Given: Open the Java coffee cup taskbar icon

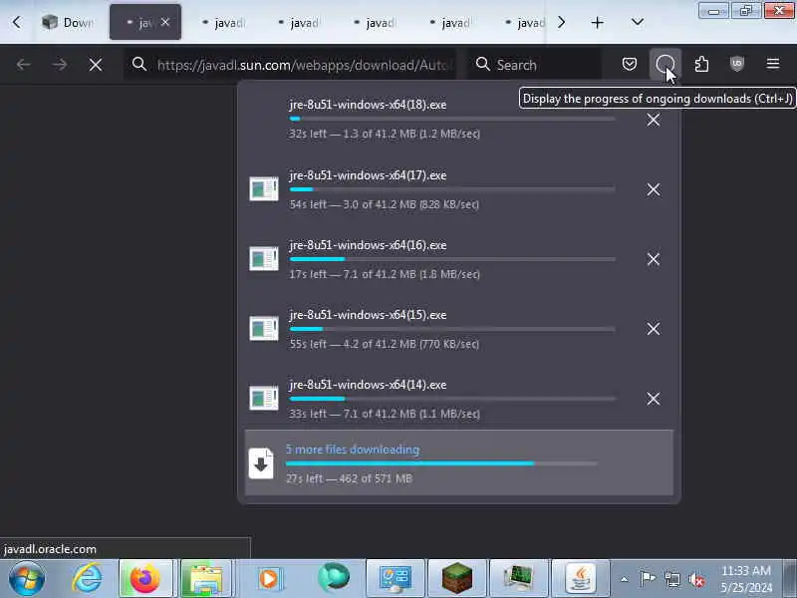Looking at the screenshot, I should [x=581, y=579].
